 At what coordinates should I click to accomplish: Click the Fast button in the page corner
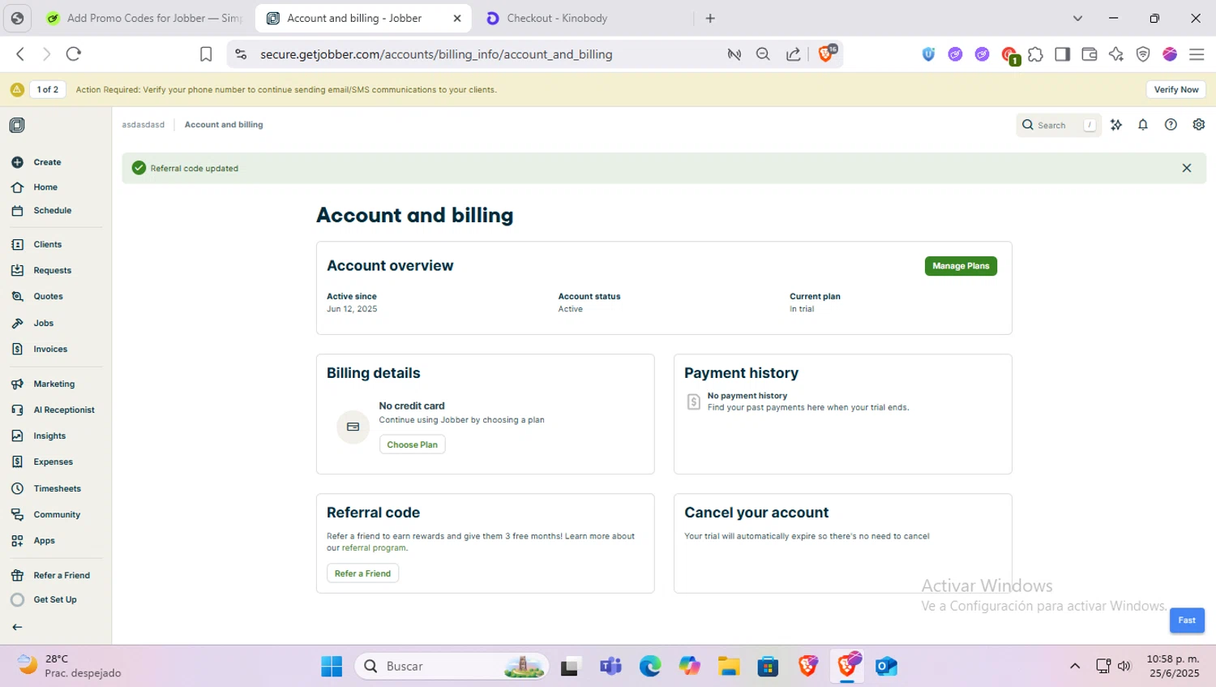click(1187, 620)
